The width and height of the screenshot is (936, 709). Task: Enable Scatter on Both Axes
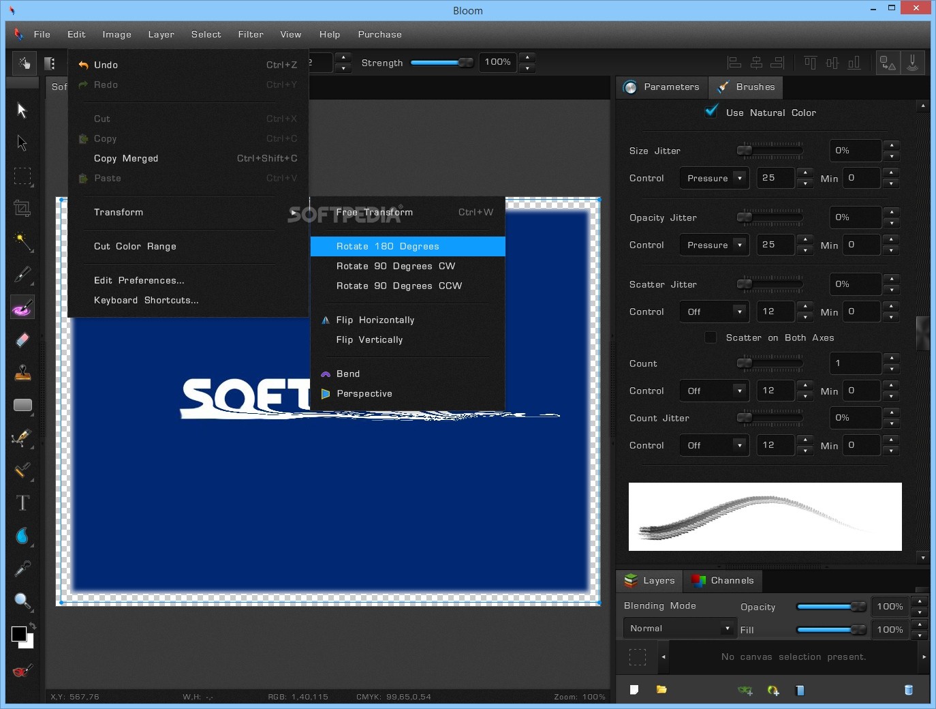(x=711, y=337)
